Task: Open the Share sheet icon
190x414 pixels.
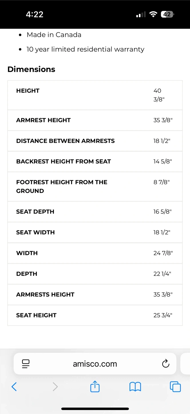Action: click(95, 386)
